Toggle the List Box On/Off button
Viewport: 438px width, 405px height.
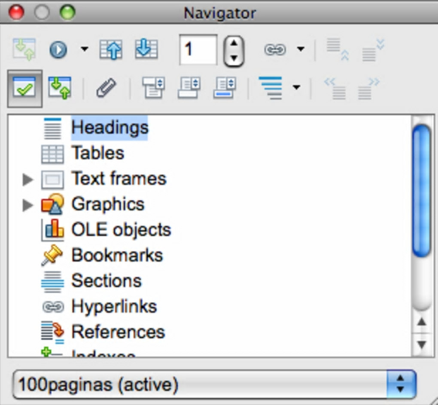tap(25, 88)
